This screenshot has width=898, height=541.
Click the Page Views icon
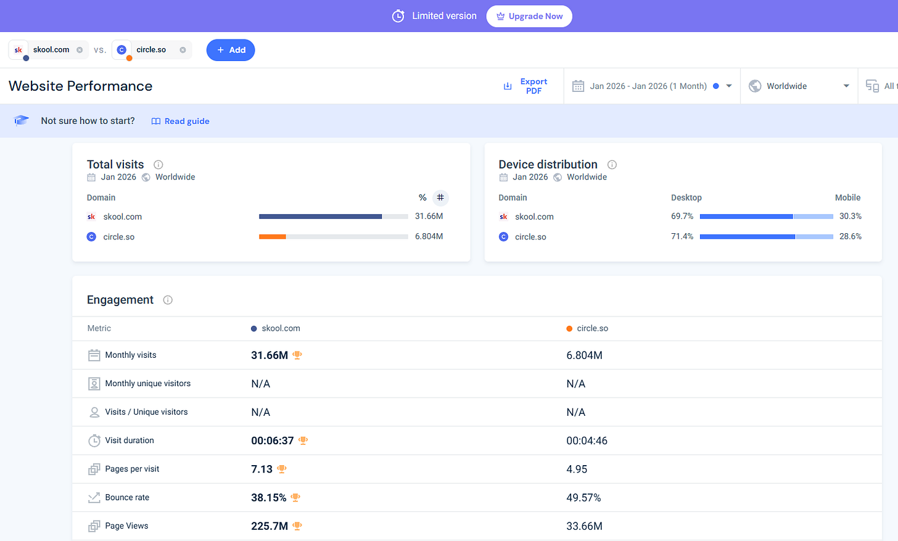point(94,526)
